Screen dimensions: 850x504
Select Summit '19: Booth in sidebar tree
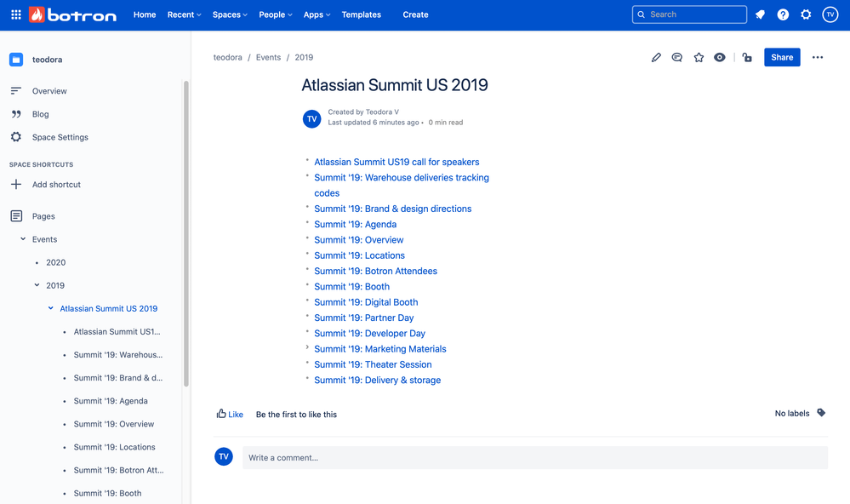click(107, 493)
